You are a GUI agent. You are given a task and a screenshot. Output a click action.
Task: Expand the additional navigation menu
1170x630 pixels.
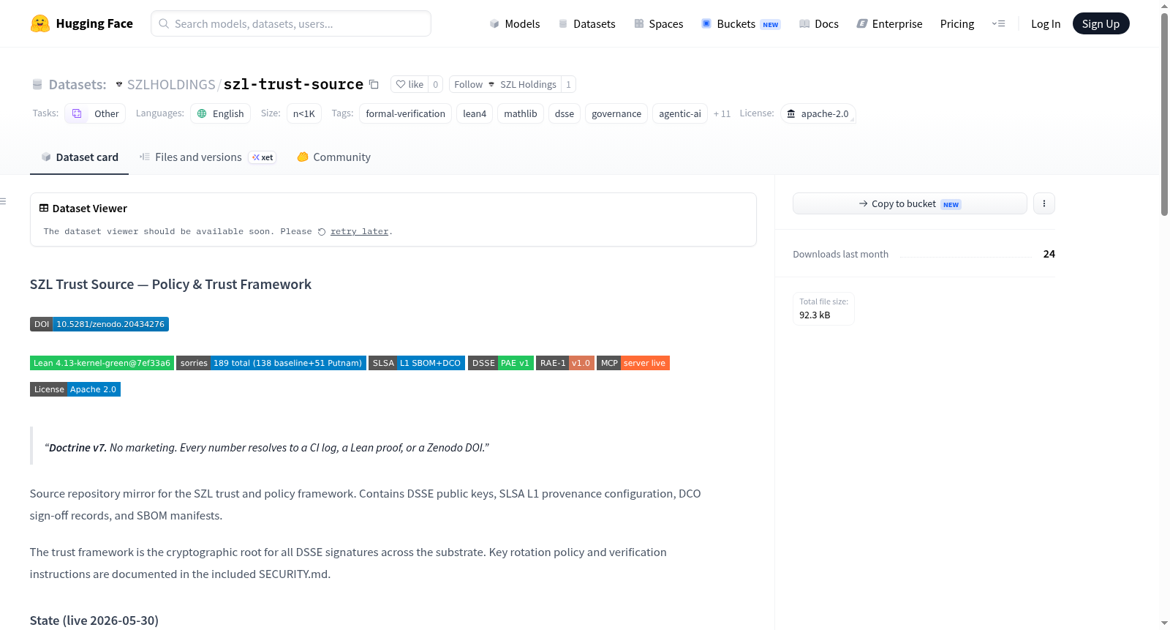click(998, 23)
